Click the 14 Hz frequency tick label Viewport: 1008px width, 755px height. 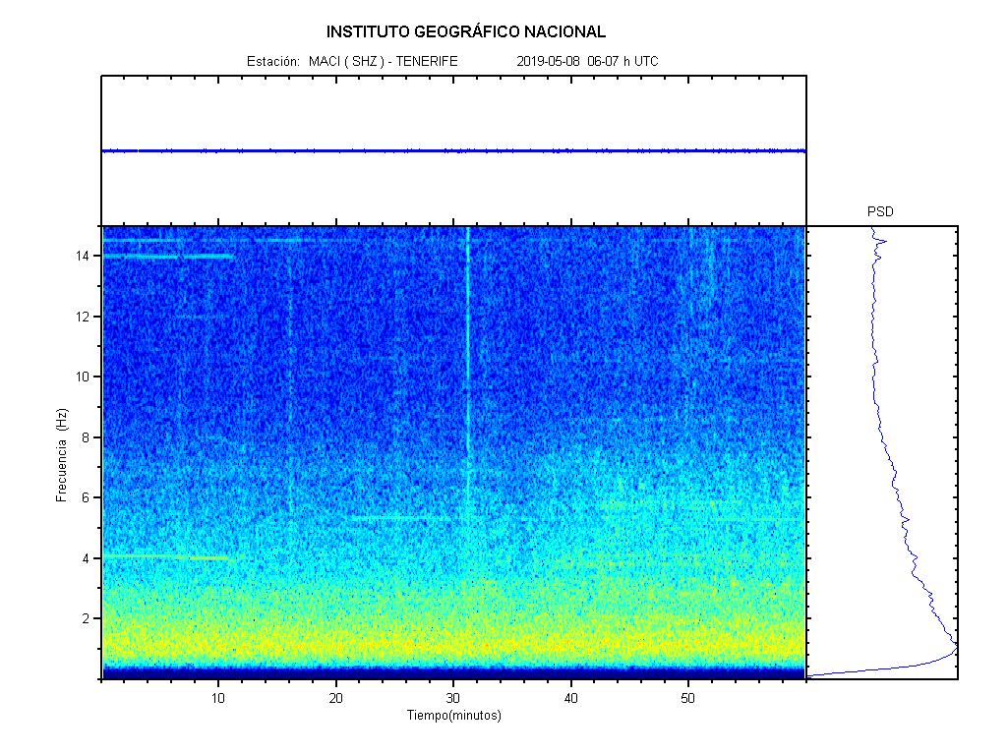(84, 256)
